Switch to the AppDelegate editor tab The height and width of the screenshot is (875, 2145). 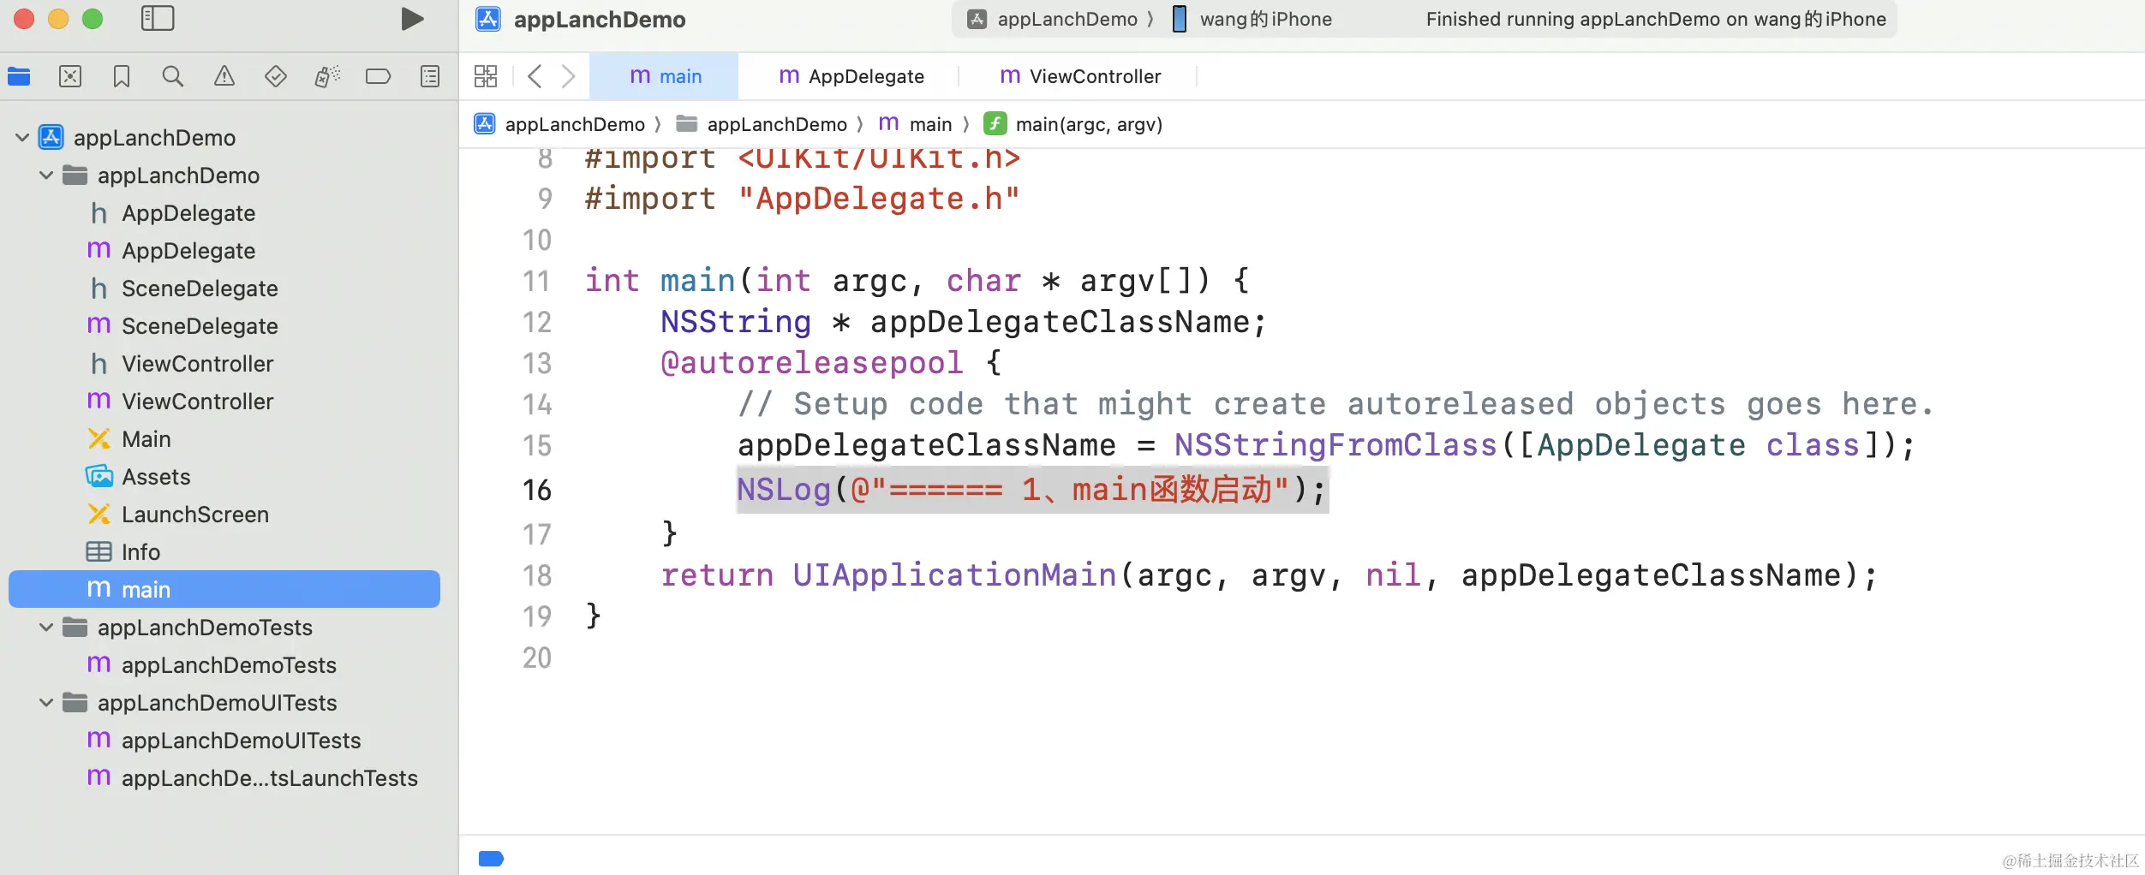point(851,76)
